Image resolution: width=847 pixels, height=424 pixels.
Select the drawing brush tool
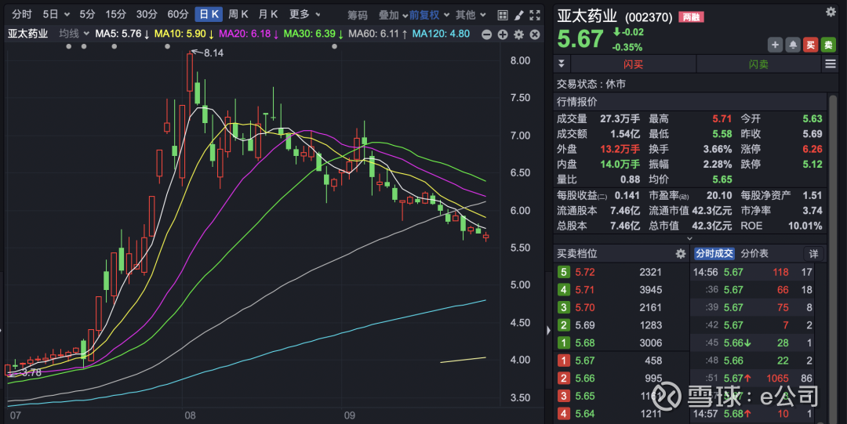coord(518,15)
